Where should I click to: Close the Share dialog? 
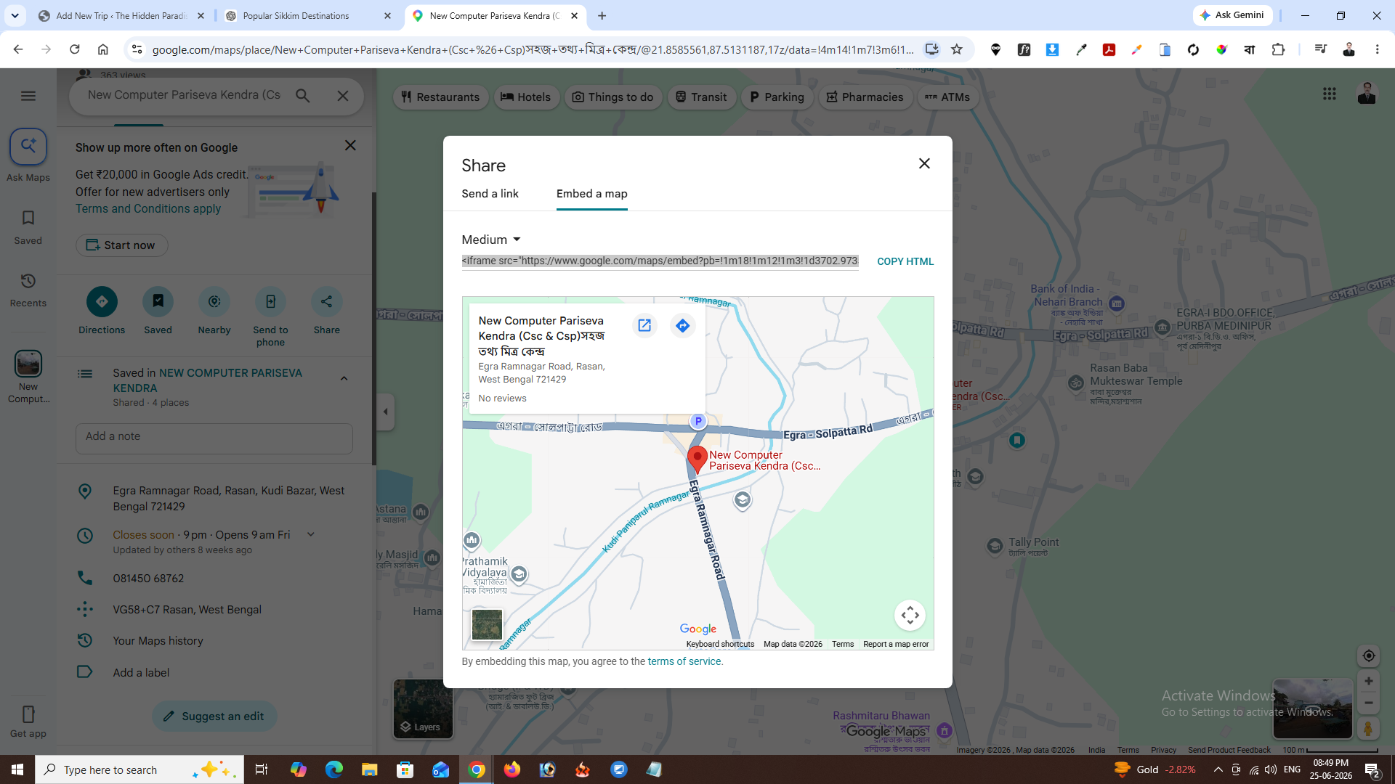pos(924,164)
